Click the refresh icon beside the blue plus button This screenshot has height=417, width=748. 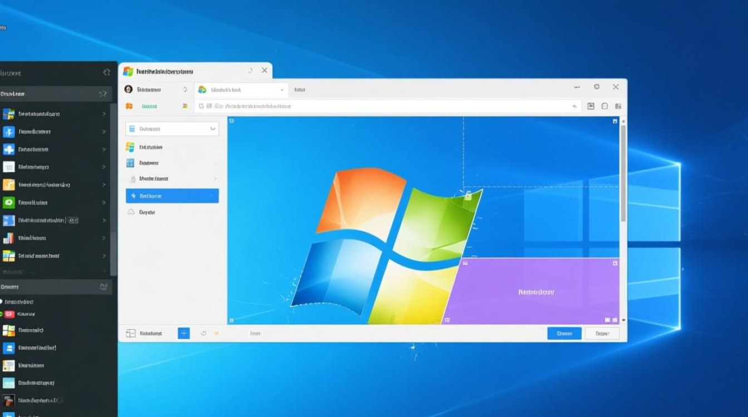coord(203,333)
